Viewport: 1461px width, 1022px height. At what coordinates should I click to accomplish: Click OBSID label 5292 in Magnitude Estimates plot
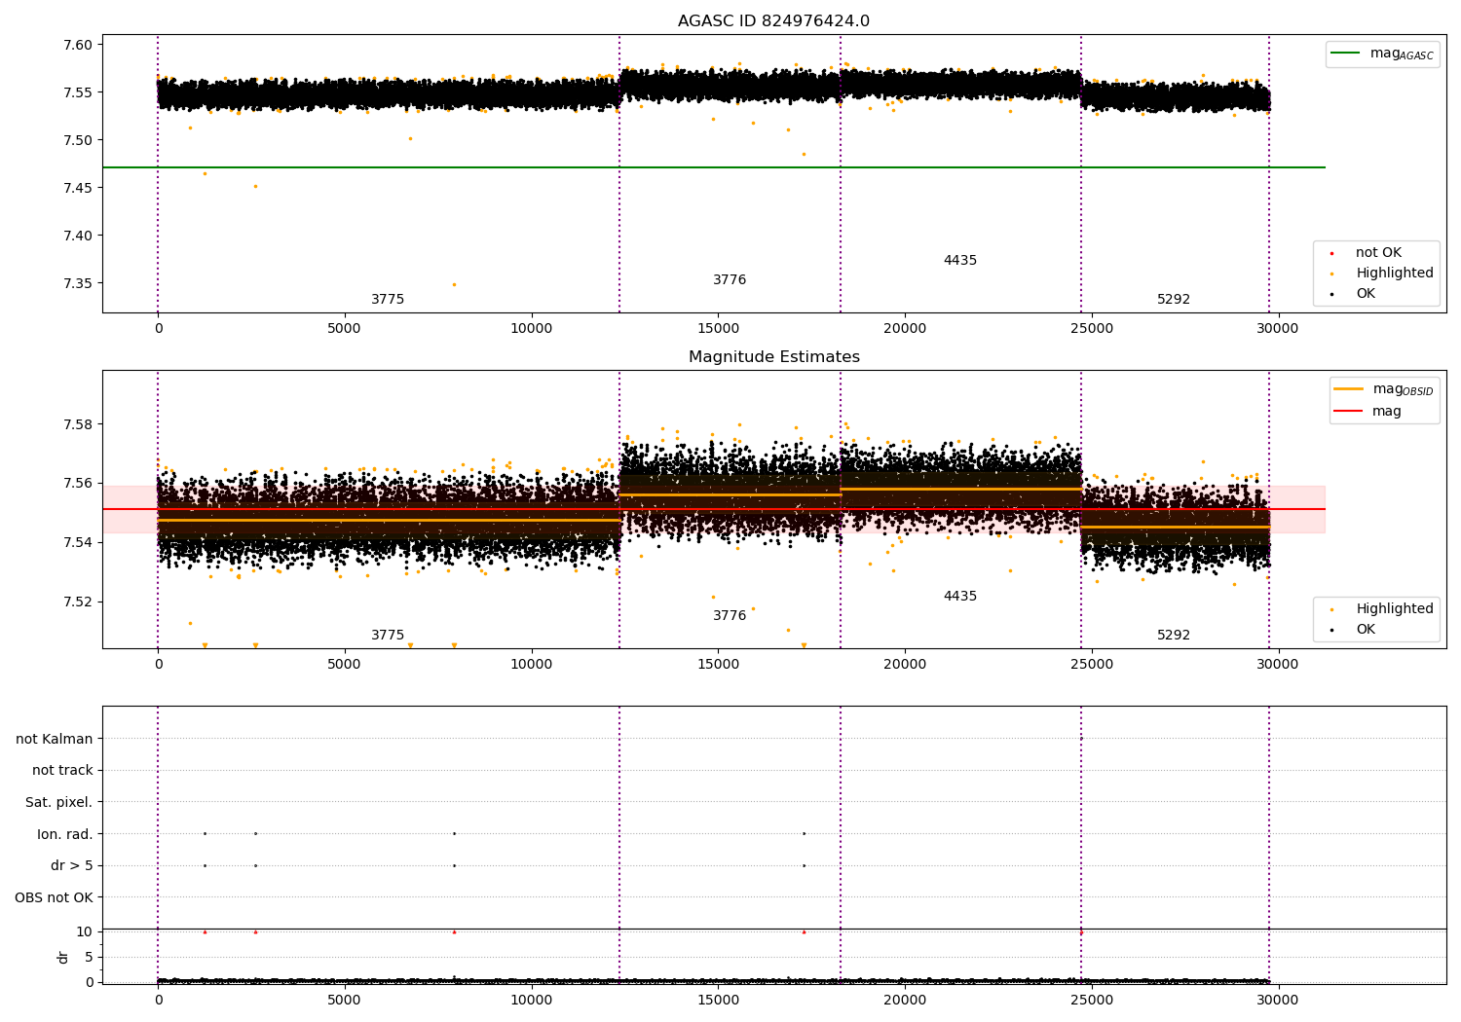(x=1174, y=636)
